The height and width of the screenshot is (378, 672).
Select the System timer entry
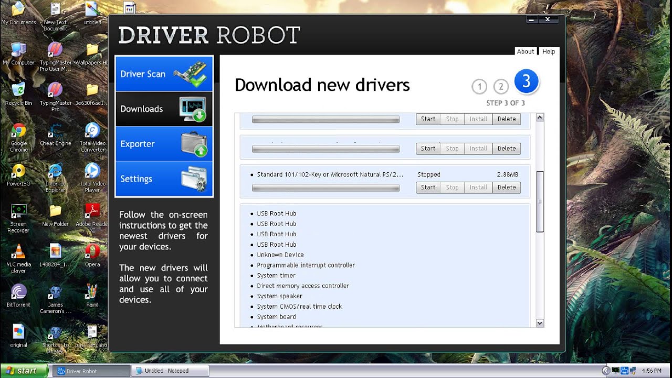pyautogui.click(x=276, y=276)
